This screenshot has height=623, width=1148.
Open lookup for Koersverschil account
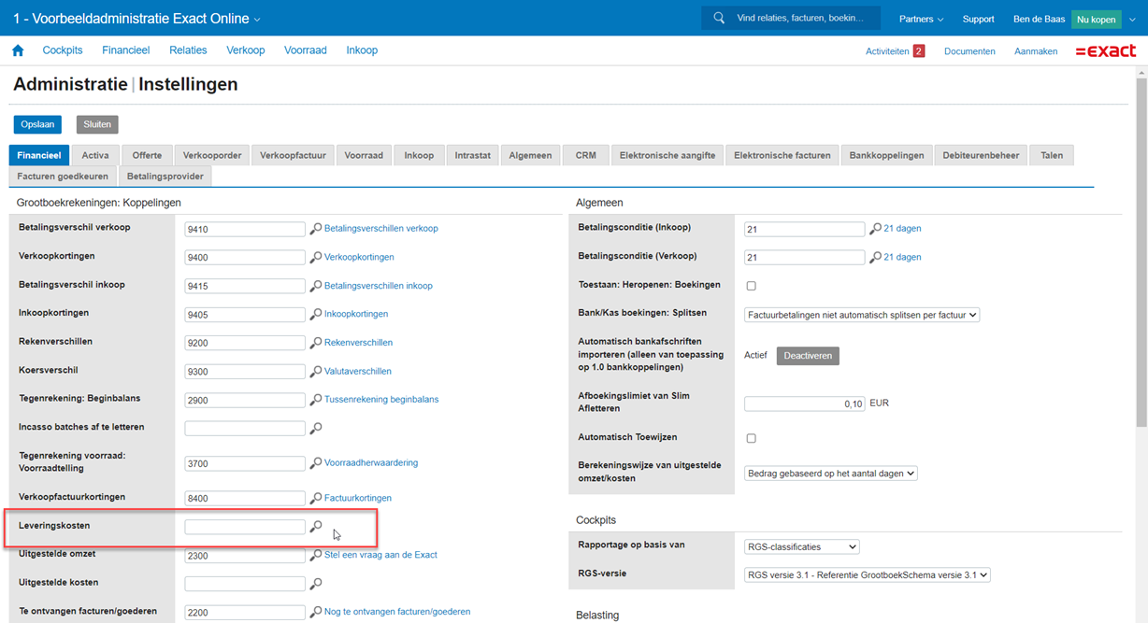[x=316, y=372]
